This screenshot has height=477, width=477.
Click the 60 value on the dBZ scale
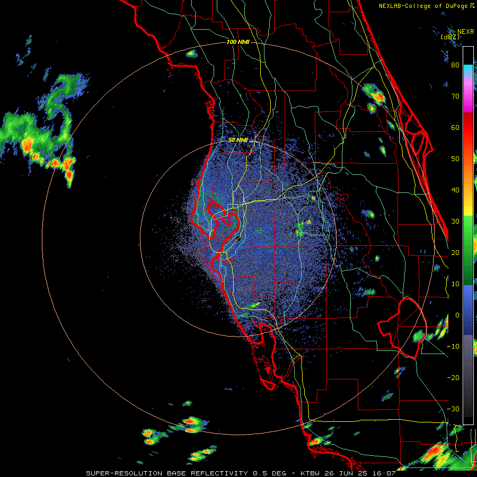tap(455, 127)
